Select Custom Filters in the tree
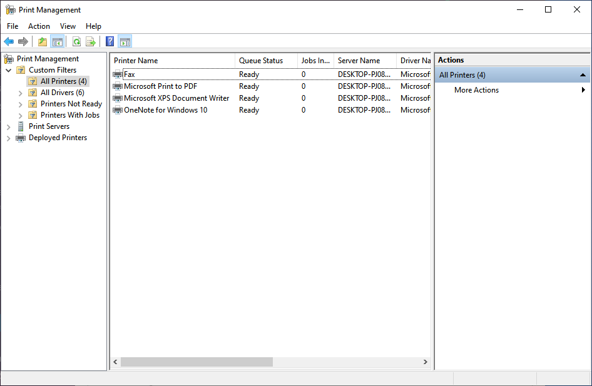 click(53, 70)
